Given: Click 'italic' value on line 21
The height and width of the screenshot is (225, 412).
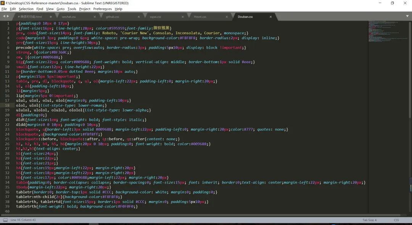Looking at the screenshot, I should tap(135, 120).
